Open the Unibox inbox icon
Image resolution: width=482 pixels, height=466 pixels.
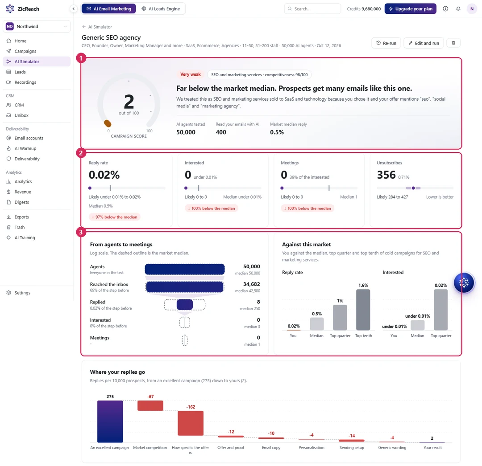8,115
